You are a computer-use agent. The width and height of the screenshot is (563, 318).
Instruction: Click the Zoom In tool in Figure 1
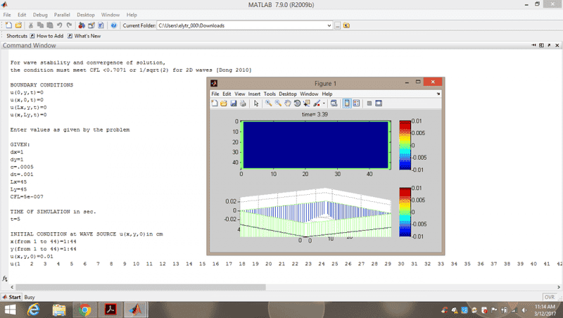[269, 103]
